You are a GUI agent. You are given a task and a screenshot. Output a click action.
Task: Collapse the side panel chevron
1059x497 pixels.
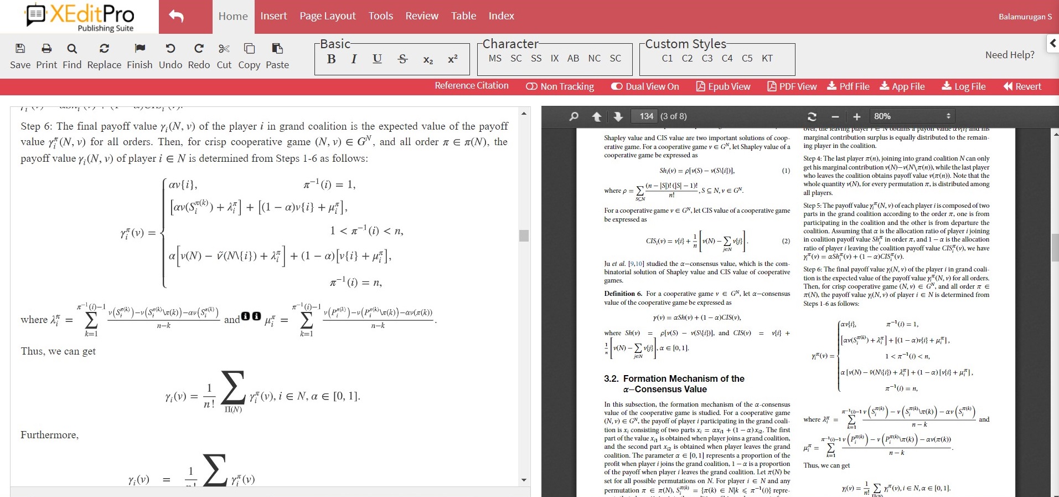pos(1053,43)
